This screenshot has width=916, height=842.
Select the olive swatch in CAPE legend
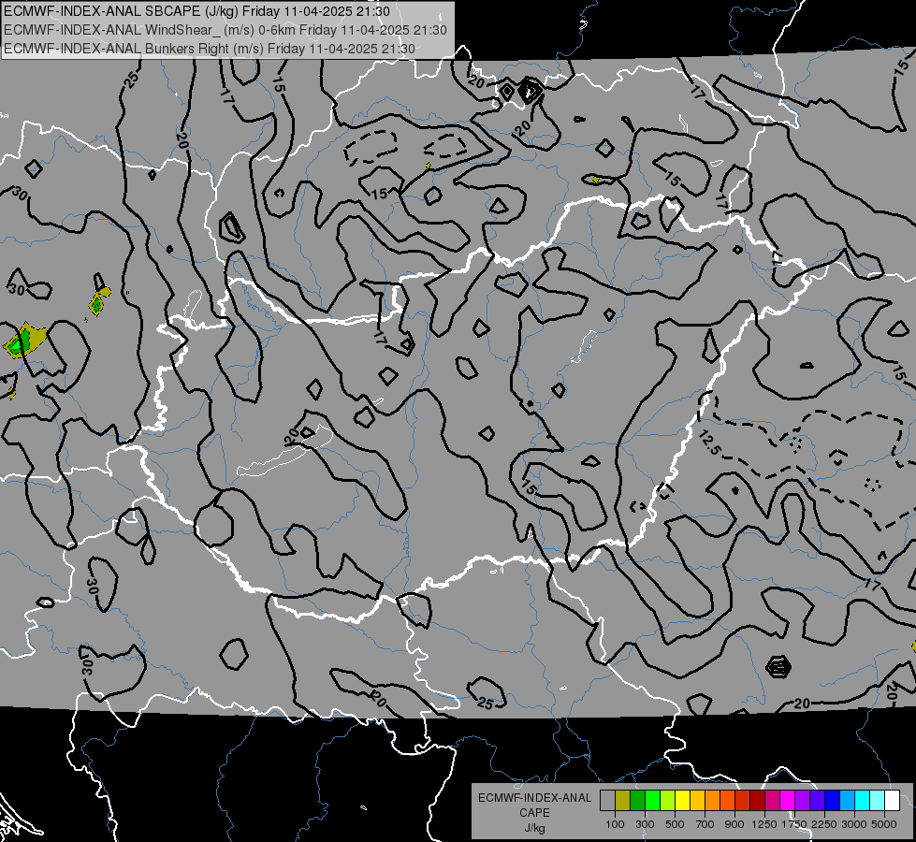coord(622,801)
